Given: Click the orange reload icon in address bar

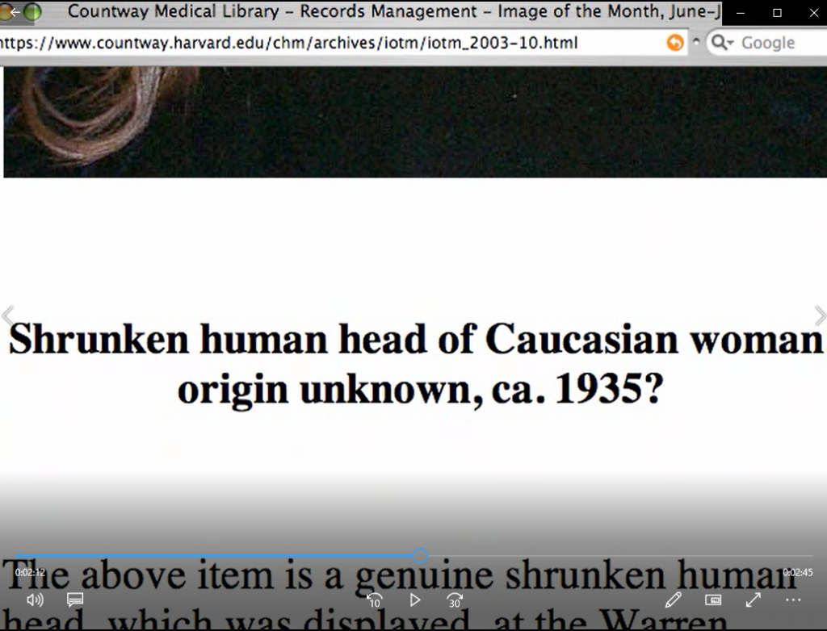Looking at the screenshot, I should point(674,43).
